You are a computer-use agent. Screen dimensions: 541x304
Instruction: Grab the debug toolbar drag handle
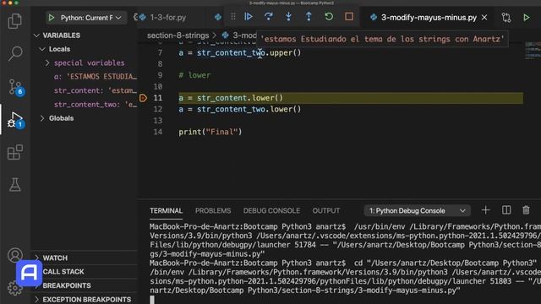pos(233,17)
